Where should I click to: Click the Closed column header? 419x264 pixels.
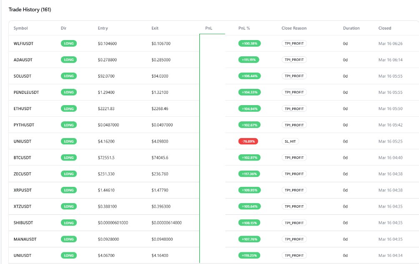tap(384, 28)
